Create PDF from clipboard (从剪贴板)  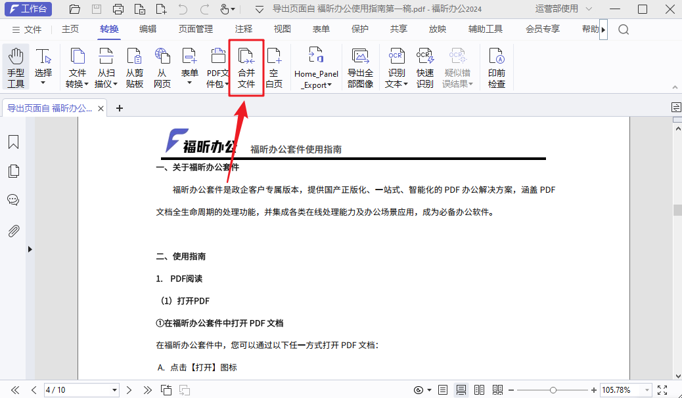click(135, 68)
